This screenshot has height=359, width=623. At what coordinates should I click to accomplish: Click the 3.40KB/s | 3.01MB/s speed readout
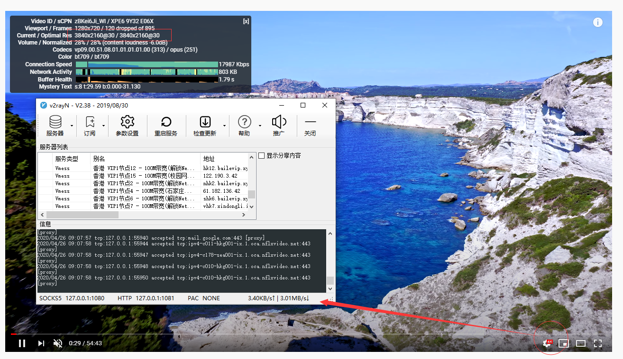point(278,298)
